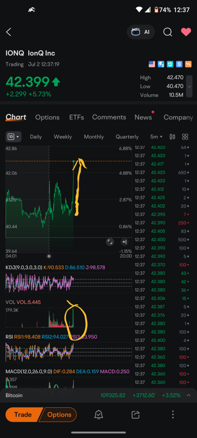Tap the app notification icon in status bar
This screenshot has height=438, width=197.
tap(31, 10)
